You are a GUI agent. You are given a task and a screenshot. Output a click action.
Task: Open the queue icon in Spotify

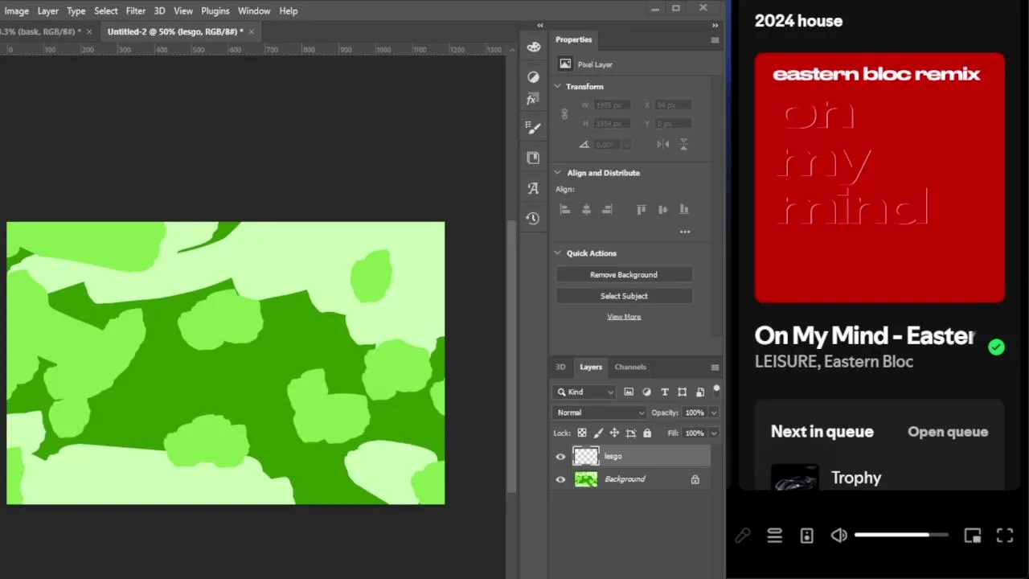pyautogui.click(x=774, y=536)
